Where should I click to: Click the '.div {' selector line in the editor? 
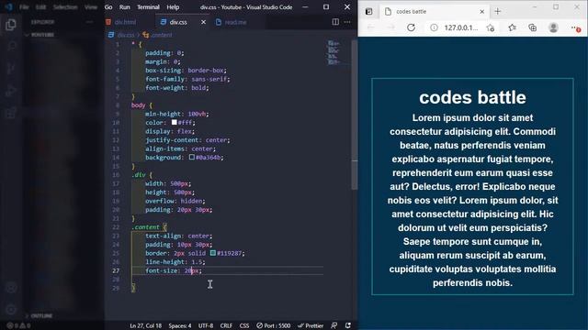141,175
